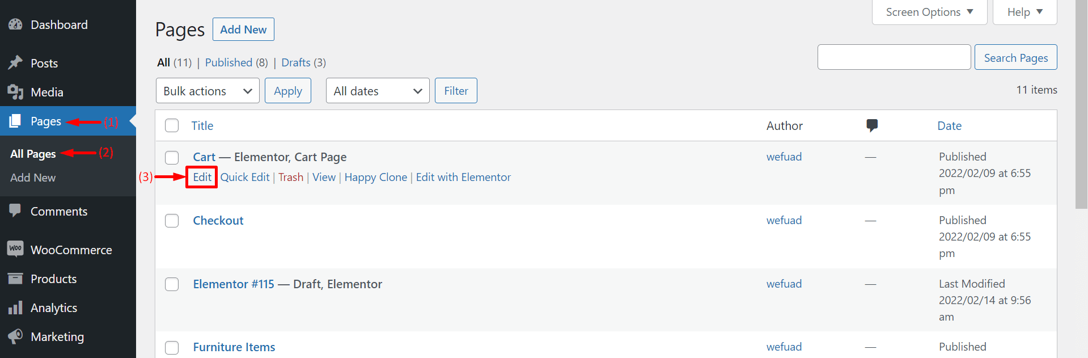The height and width of the screenshot is (358, 1088).
Task: Expand the All dates filter dropdown
Action: coord(378,91)
